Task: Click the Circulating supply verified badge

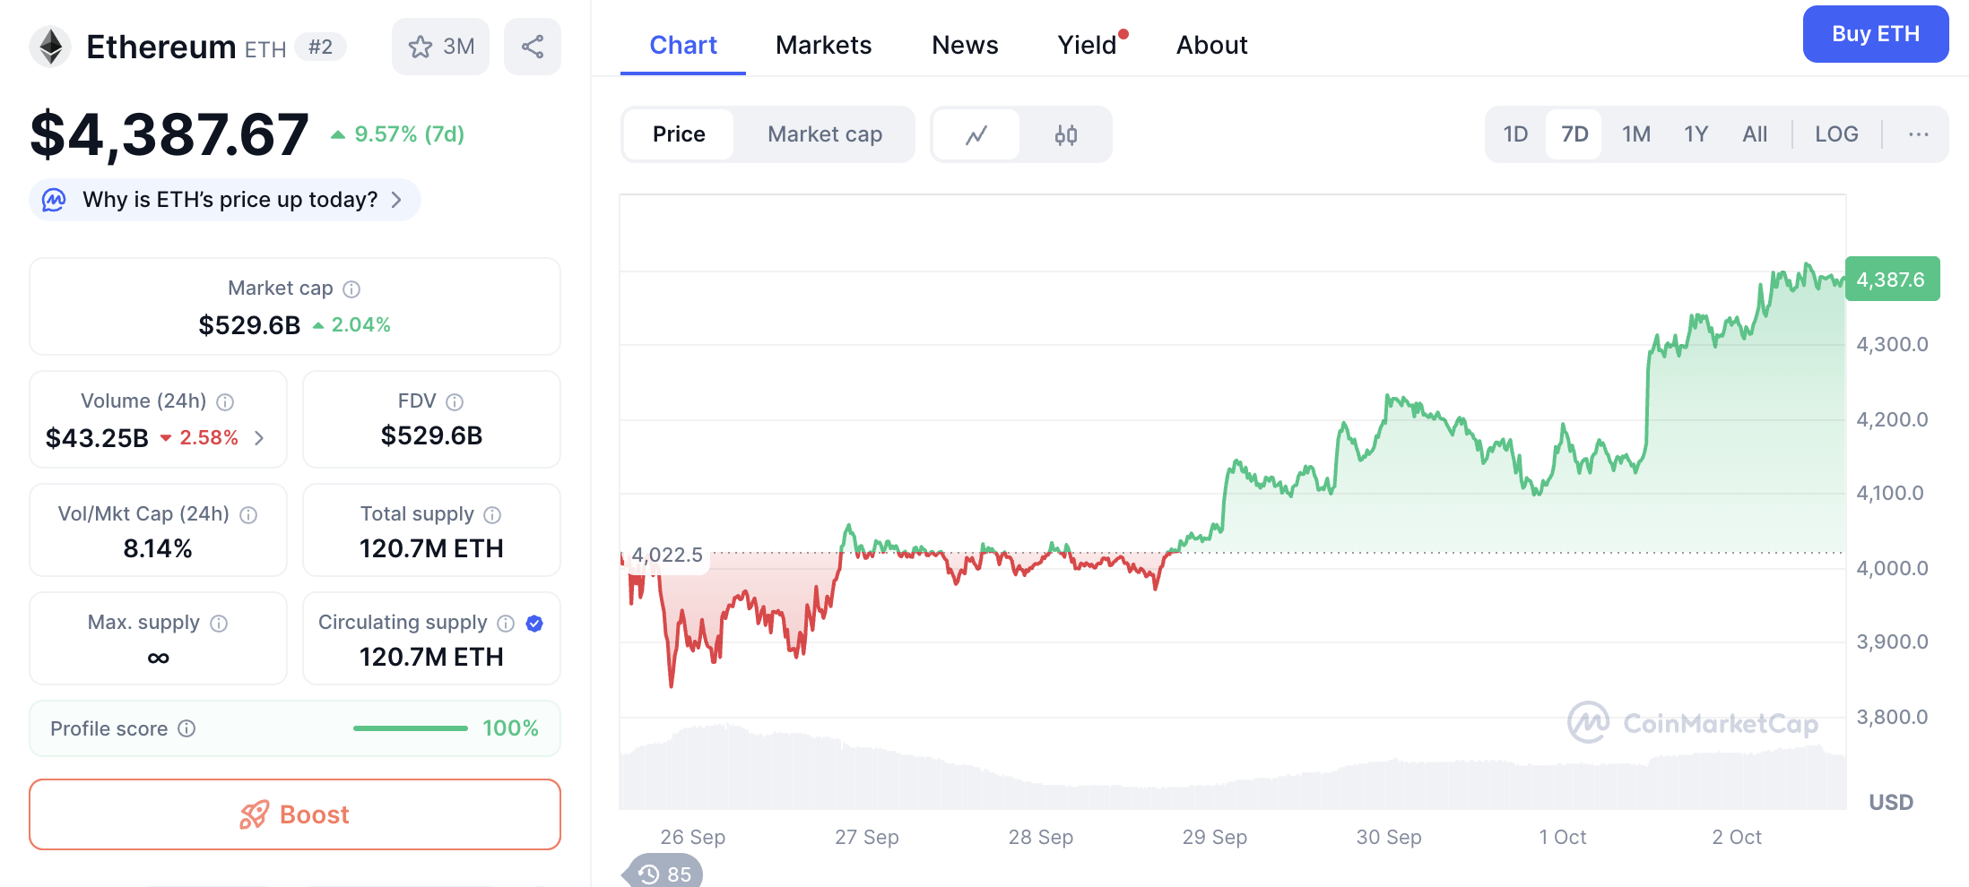Action: click(534, 624)
